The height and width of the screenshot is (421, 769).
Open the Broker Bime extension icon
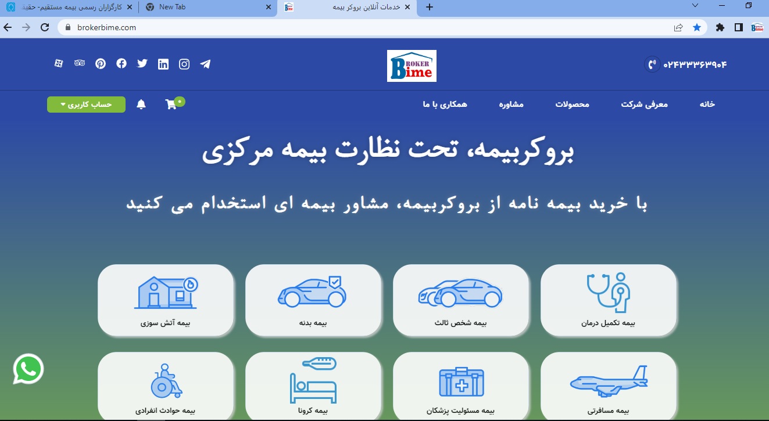tap(757, 27)
